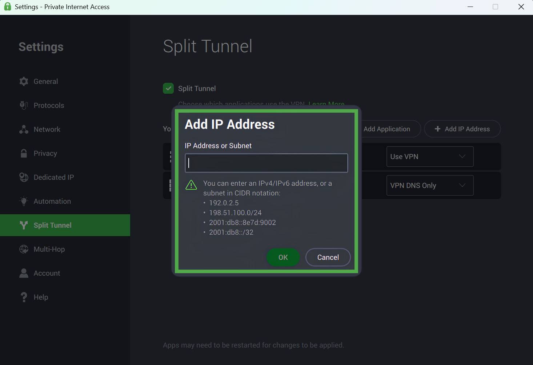Screen dimensions: 533x365
Task: Click the Add IP Address button
Action: tap(462, 129)
